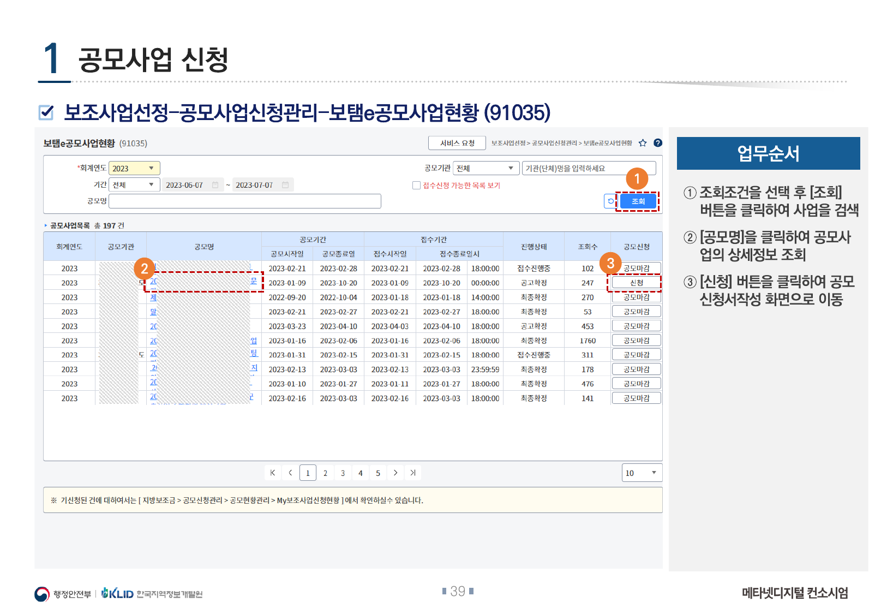The height and width of the screenshot is (614, 887).
Task: Click the favorite star icon in breadcrumb
Action: point(643,143)
